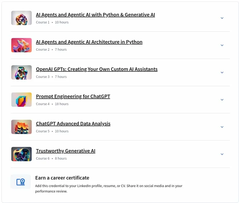This screenshot has width=239, height=203.
Task: Expand Course 2 details chevron
Action: click(222, 45)
